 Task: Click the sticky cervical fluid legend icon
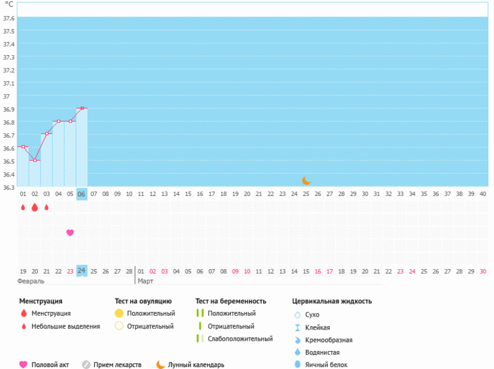tap(297, 327)
